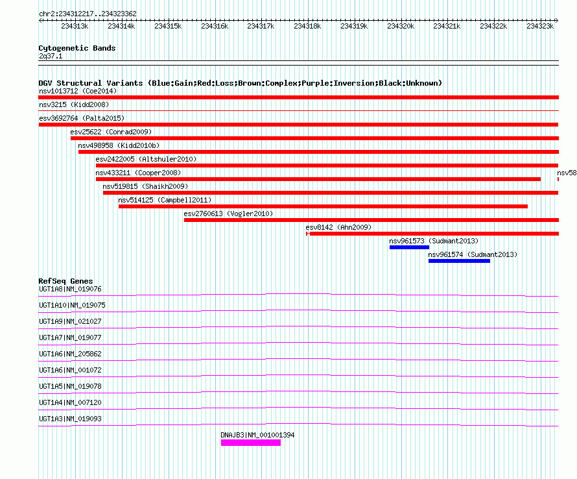Click the 234313k ruler tick label
The width and height of the screenshot is (577, 479).
[x=75, y=26]
